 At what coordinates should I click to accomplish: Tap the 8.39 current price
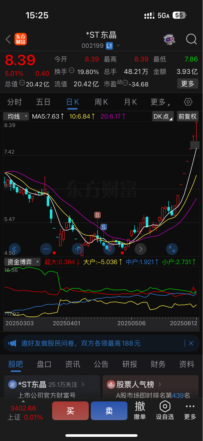(x=20, y=60)
